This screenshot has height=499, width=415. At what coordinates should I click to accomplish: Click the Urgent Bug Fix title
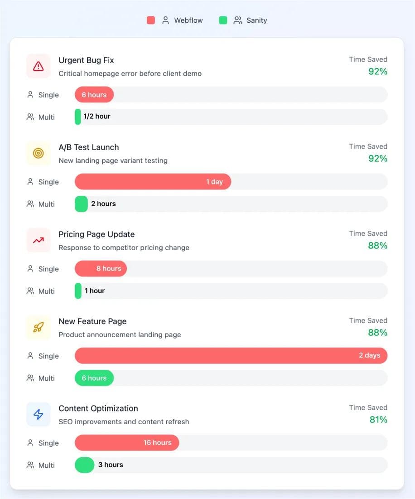(x=86, y=60)
